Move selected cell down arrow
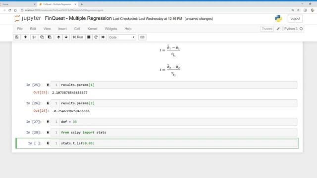The image size is (317, 178). point(66,37)
